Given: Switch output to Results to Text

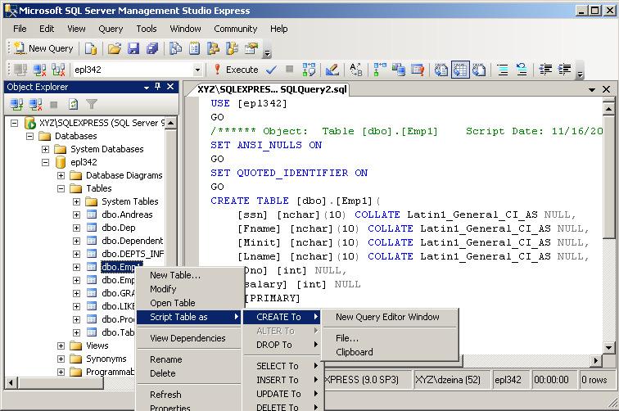Looking at the screenshot, I should [441, 70].
